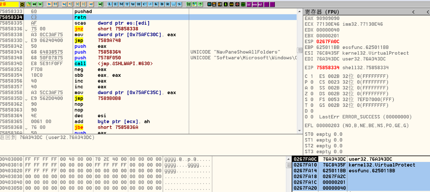
Task: Open References window with R button
Action: click(168, 4)
